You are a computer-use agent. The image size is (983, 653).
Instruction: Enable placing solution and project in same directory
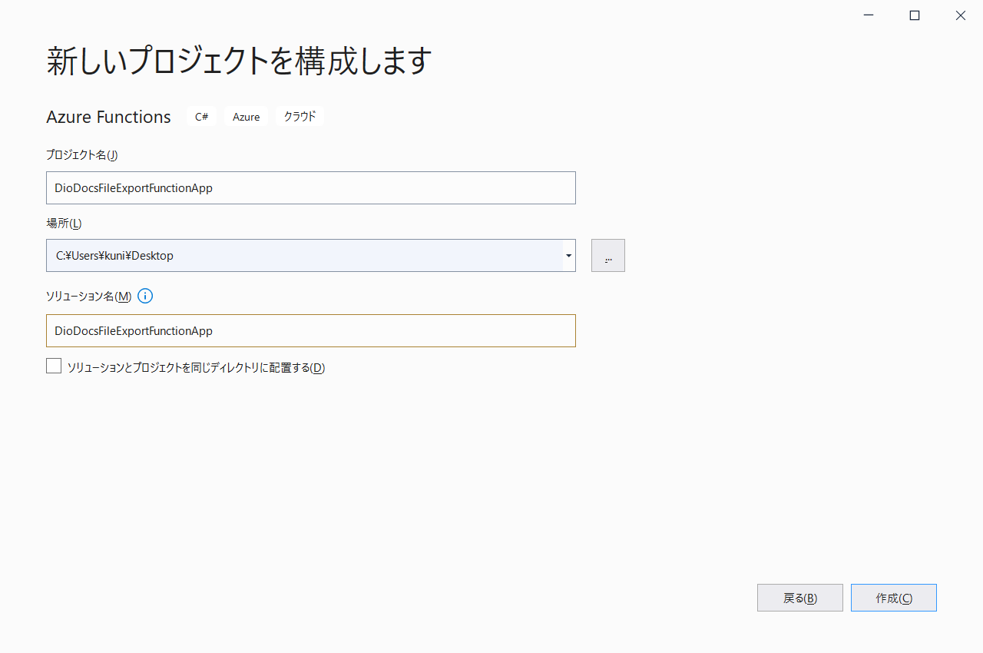[x=54, y=366]
